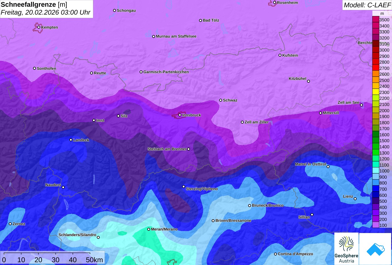Click the Kufstein location dot

click(280, 55)
